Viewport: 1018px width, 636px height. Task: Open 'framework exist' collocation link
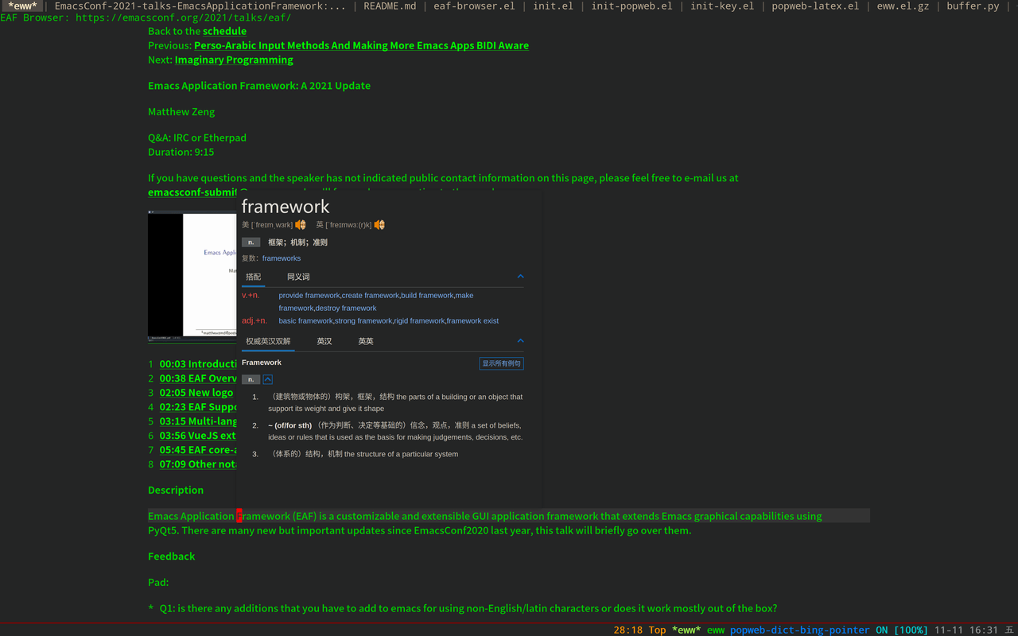click(x=473, y=321)
